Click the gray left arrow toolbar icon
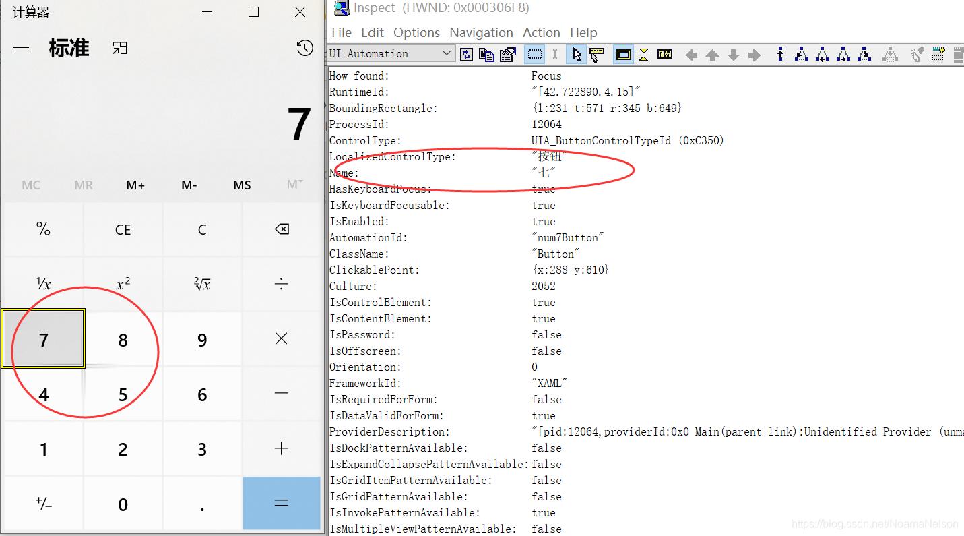The height and width of the screenshot is (536, 964). click(691, 55)
